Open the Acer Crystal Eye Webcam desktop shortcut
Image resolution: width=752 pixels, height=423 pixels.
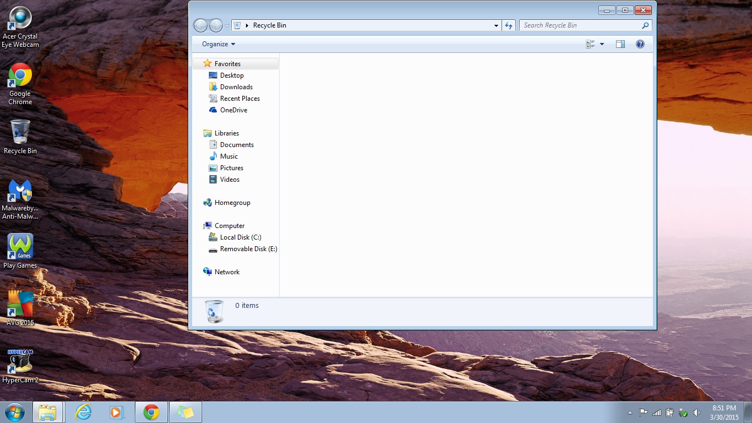click(20, 28)
